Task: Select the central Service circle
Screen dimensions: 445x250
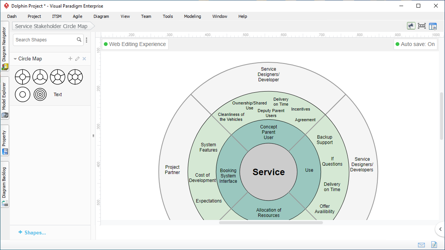Action: tap(269, 172)
